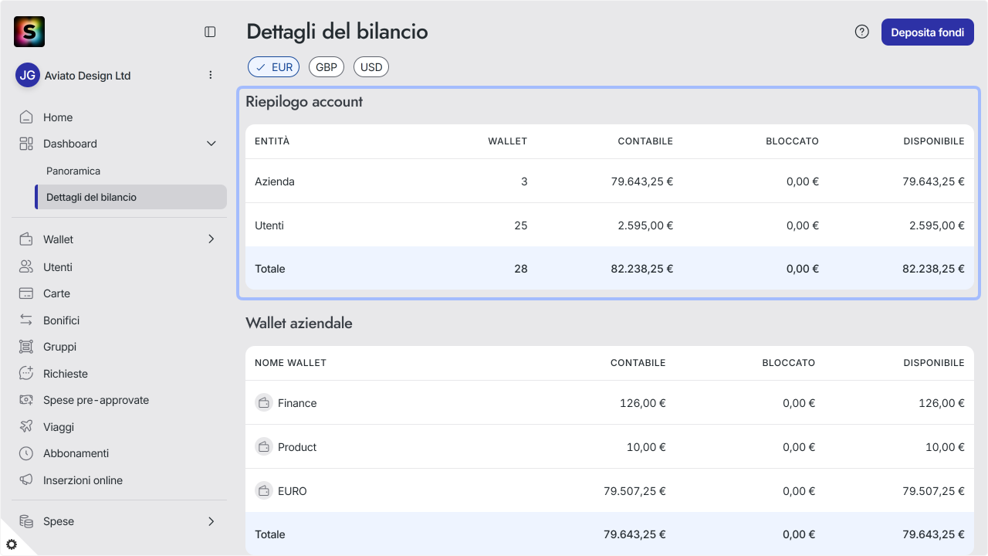Click the Product contabile value 10,00 €
Image resolution: width=988 pixels, height=556 pixels.
coord(646,447)
